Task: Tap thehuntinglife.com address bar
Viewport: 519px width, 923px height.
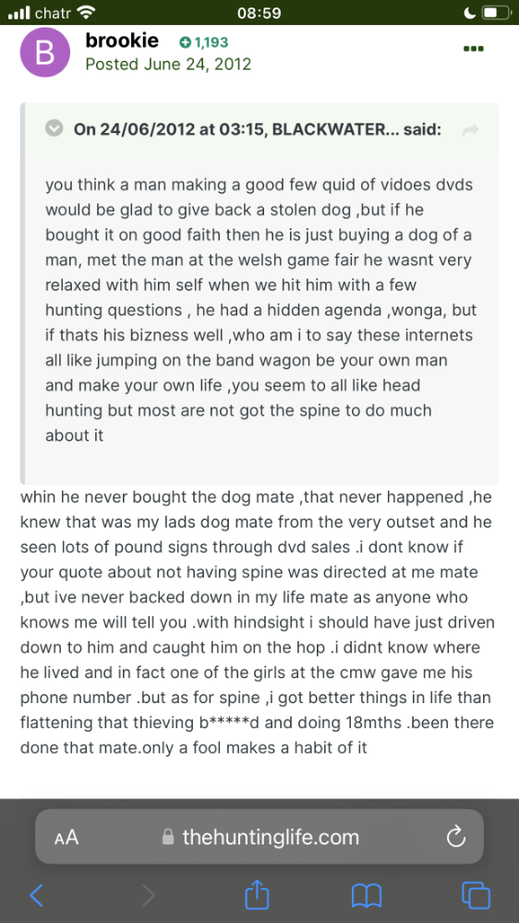Action: pyautogui.click(x=259, y=836)
